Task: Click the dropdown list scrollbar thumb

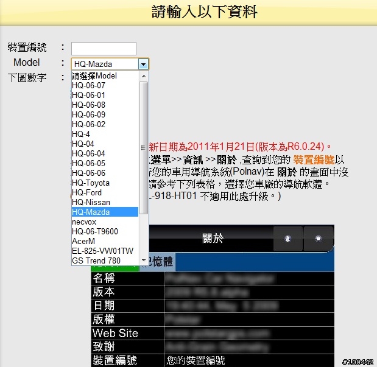Action: point(144,148)
